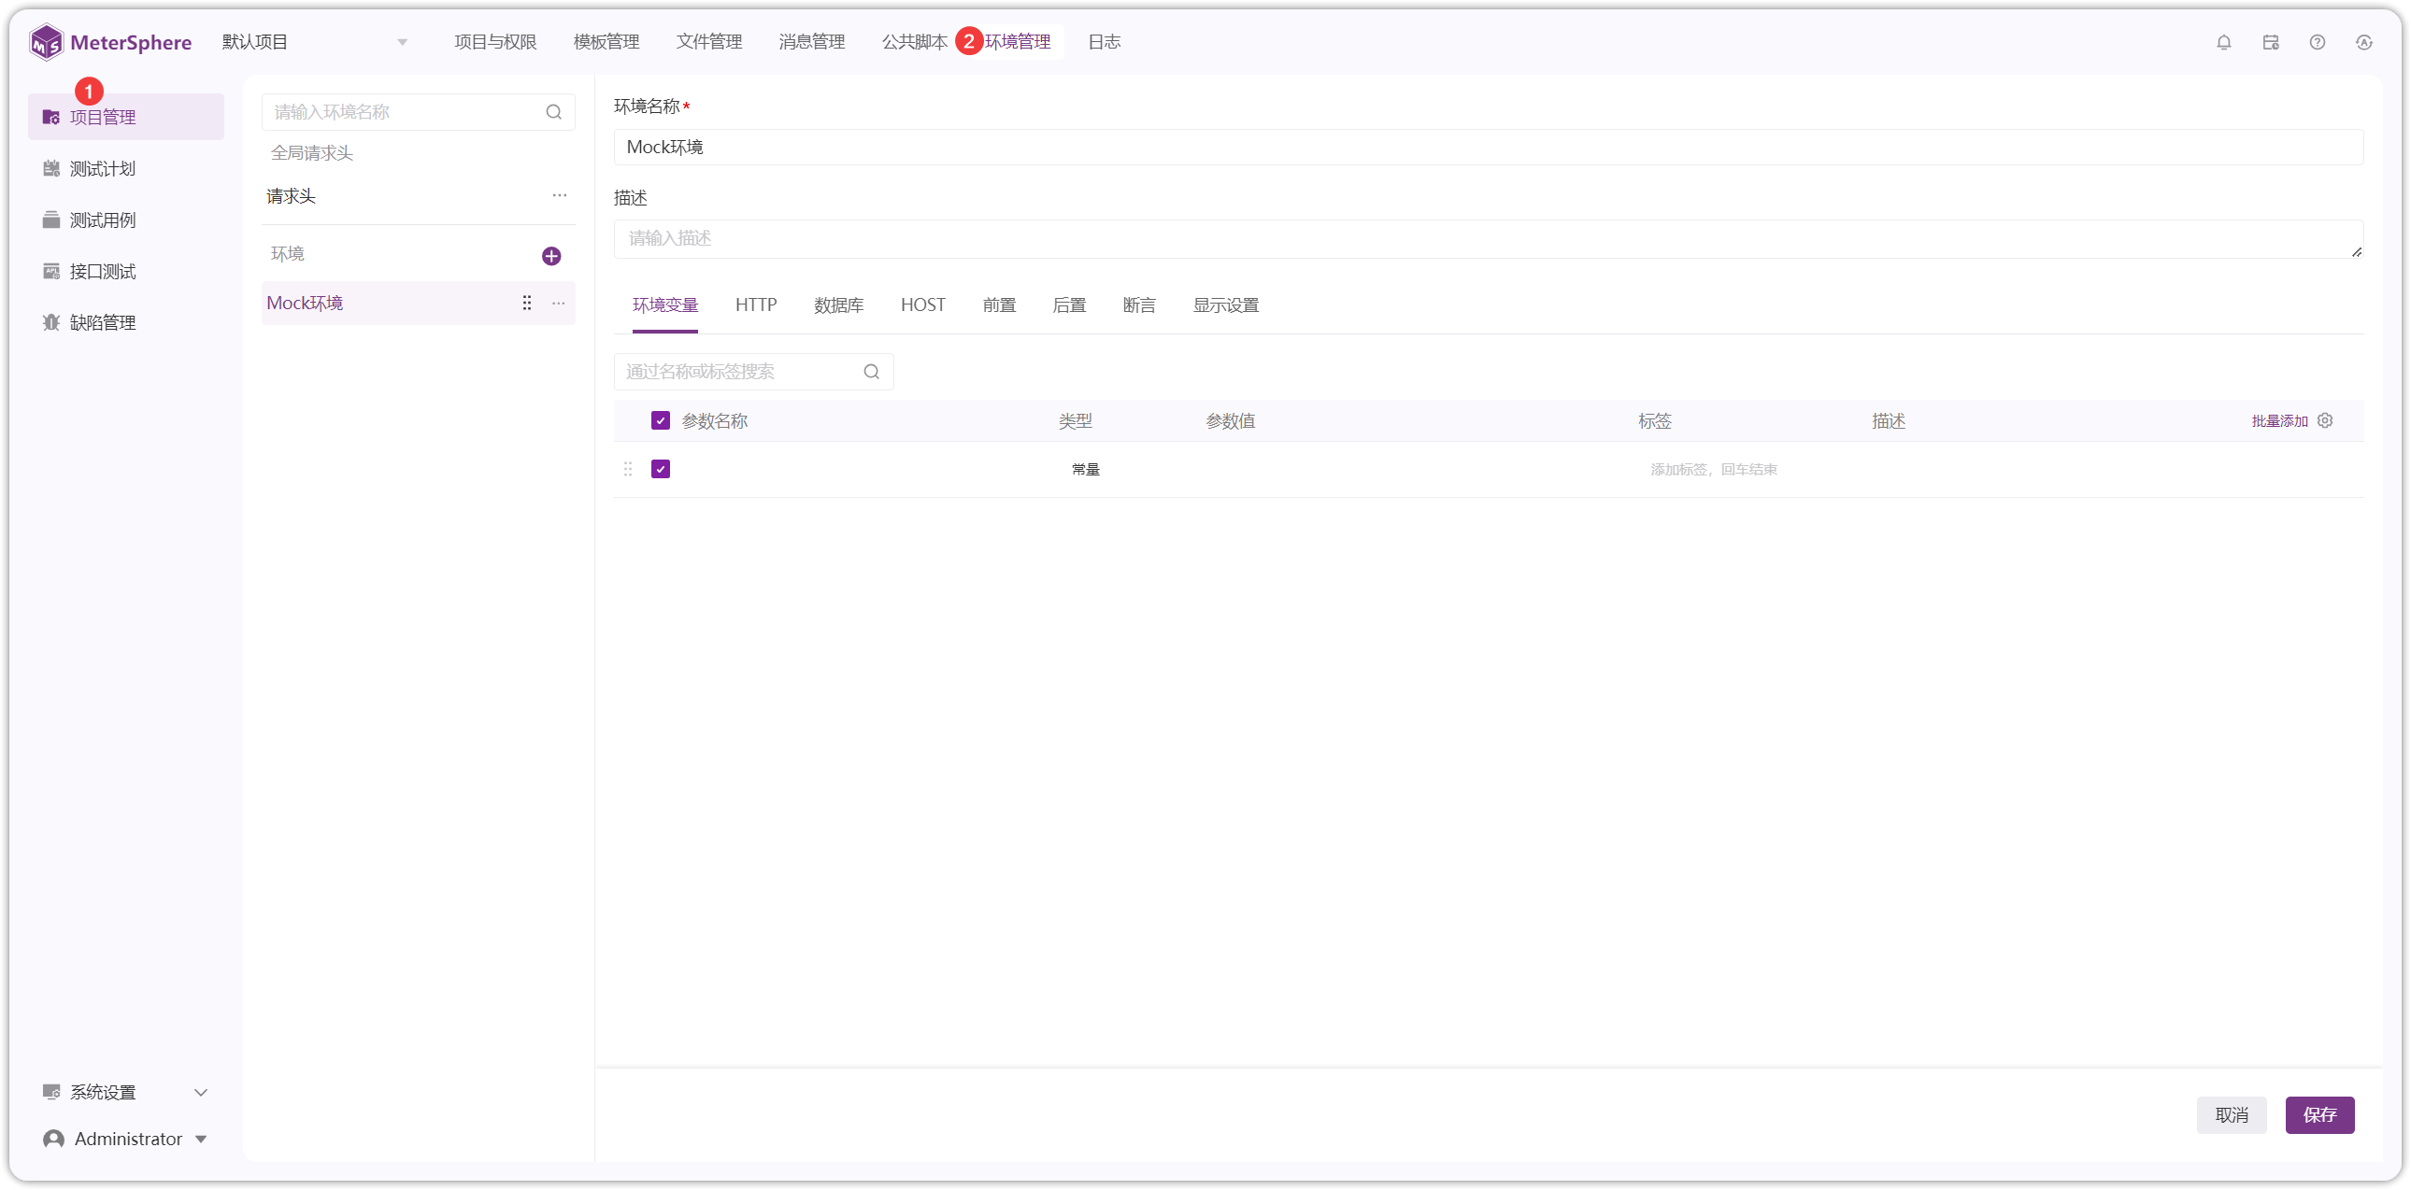This screenshot has width=2411, height=1190.
Task: Switch to the 断言 tab
Action: click(x=1139, y=305)
